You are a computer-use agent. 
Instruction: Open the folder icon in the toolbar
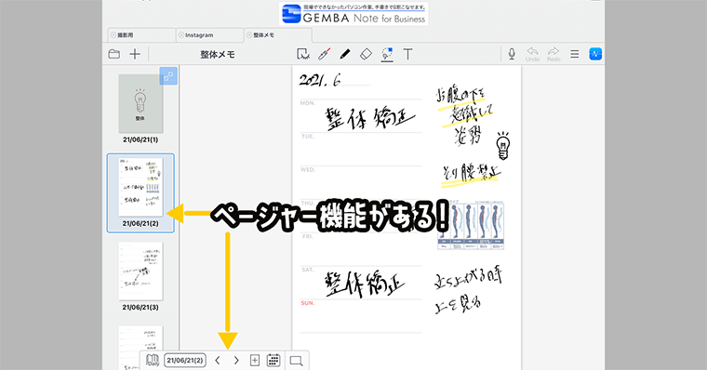pos(114,54)
